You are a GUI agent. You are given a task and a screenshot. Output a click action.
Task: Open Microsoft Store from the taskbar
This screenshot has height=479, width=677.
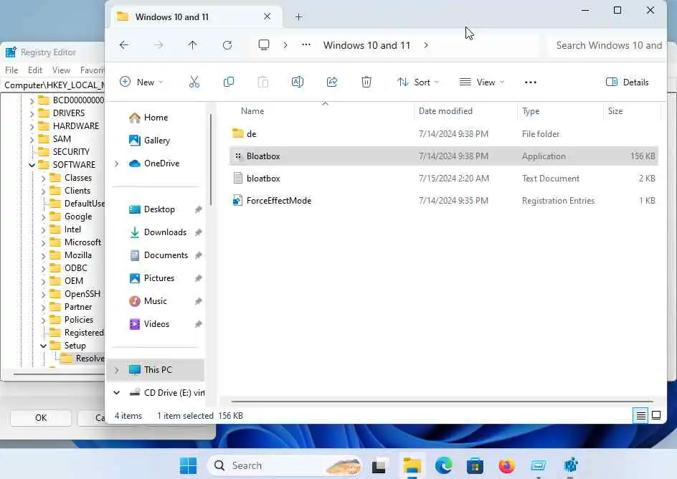[475, 465]
